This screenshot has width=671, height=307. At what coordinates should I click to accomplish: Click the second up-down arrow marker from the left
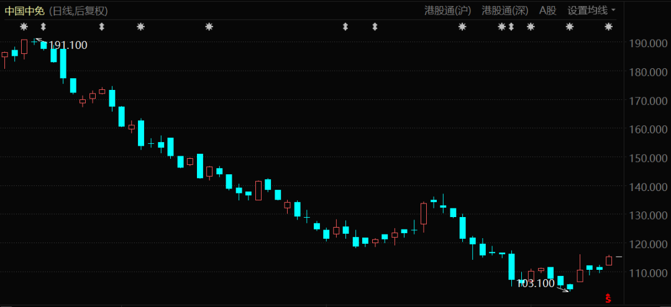(101, 27)
